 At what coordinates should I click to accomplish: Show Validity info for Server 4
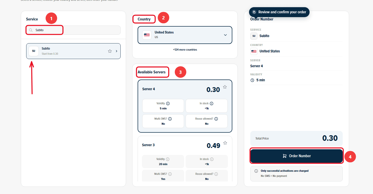(168, 104)
